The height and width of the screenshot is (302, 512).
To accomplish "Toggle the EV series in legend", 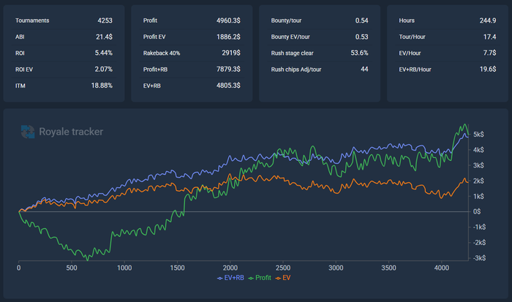I will (x=283, y=278).
